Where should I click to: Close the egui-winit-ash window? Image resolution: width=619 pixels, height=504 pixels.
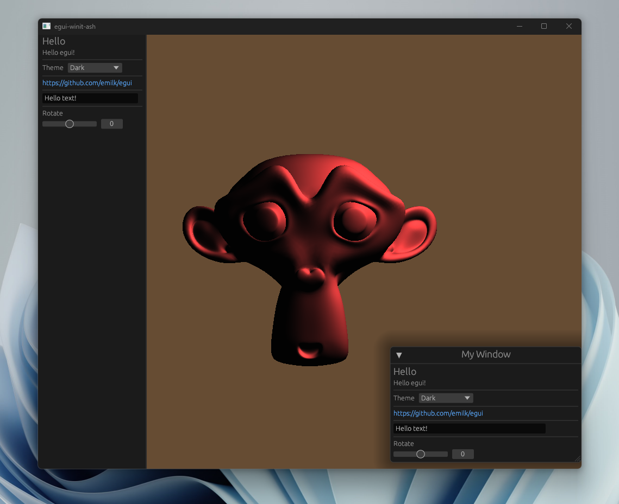(569, 26)
